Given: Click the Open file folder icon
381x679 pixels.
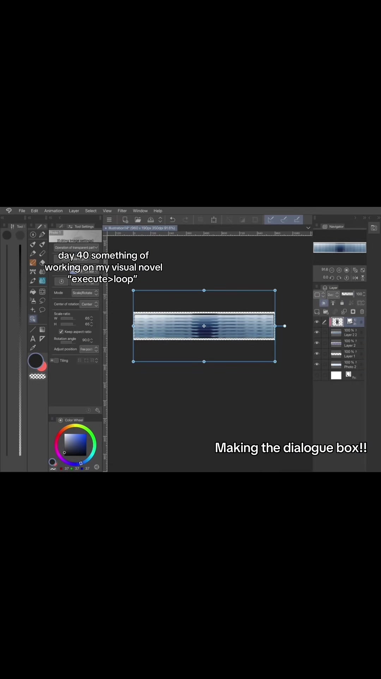Looking at the screenshot, I should tap(138, 220).
